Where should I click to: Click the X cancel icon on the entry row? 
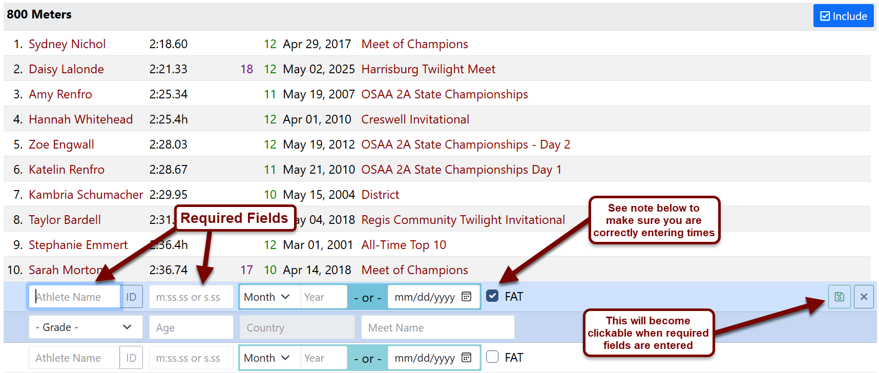864,297
